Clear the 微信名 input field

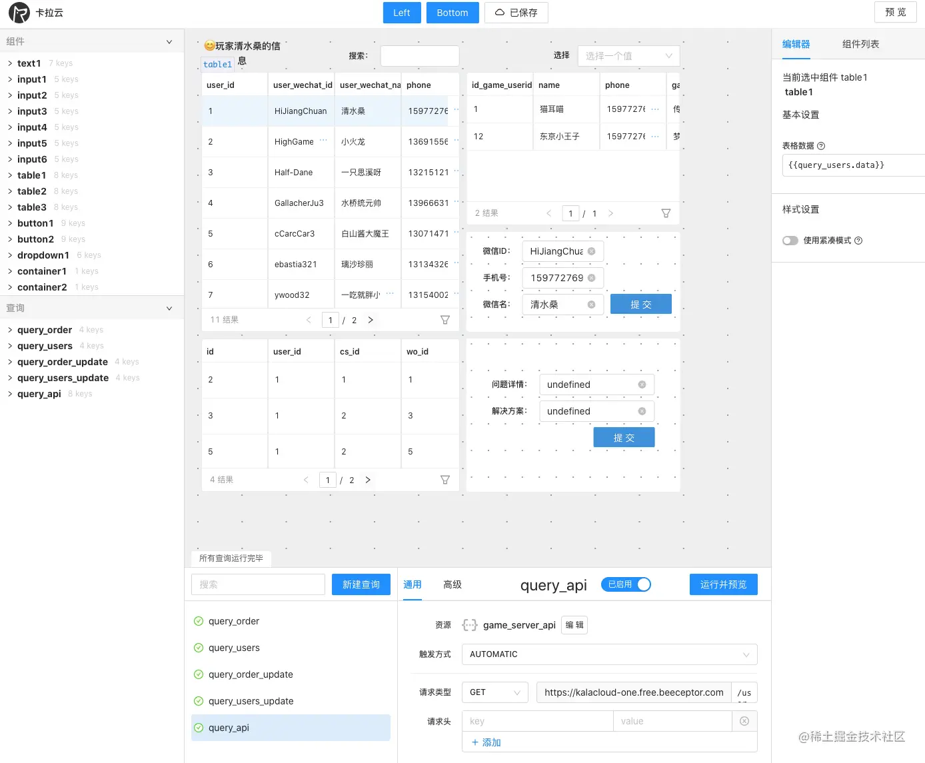tap(591, 305)
